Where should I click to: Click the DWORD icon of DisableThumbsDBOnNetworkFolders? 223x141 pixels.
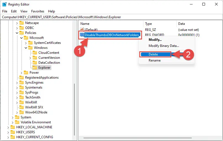click(x=82, y=35)
